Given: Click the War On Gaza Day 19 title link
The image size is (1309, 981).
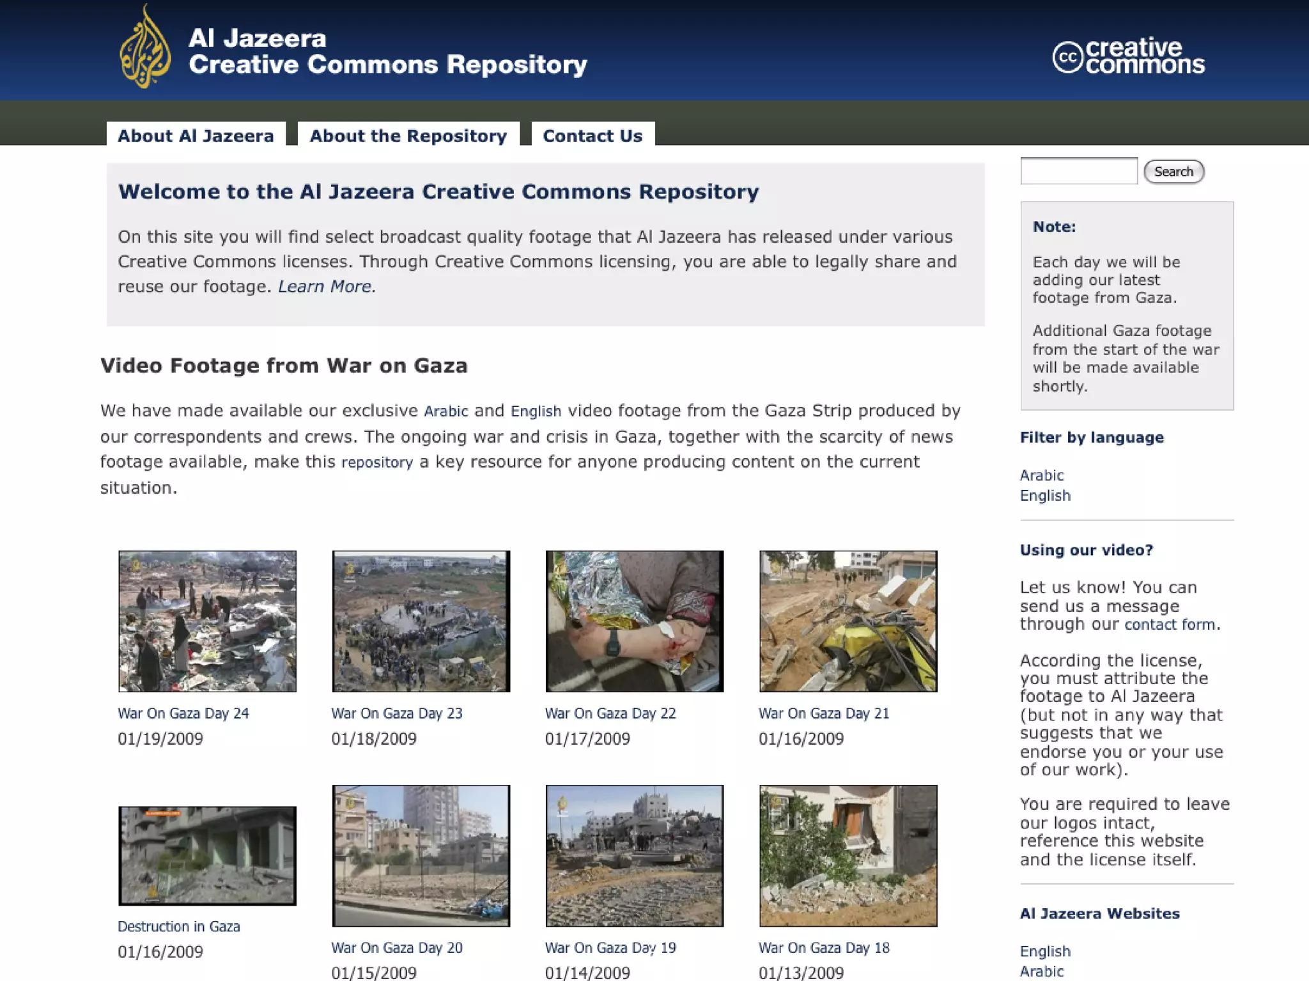Looking at the screenshot, I should (610, 948).
